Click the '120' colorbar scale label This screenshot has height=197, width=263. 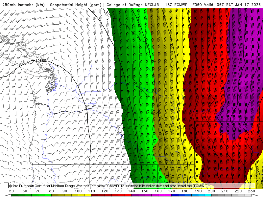(x=105, y=191)
